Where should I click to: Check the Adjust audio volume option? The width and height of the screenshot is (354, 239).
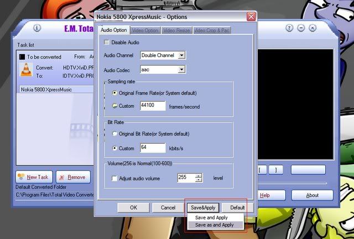tap(114, 178)
